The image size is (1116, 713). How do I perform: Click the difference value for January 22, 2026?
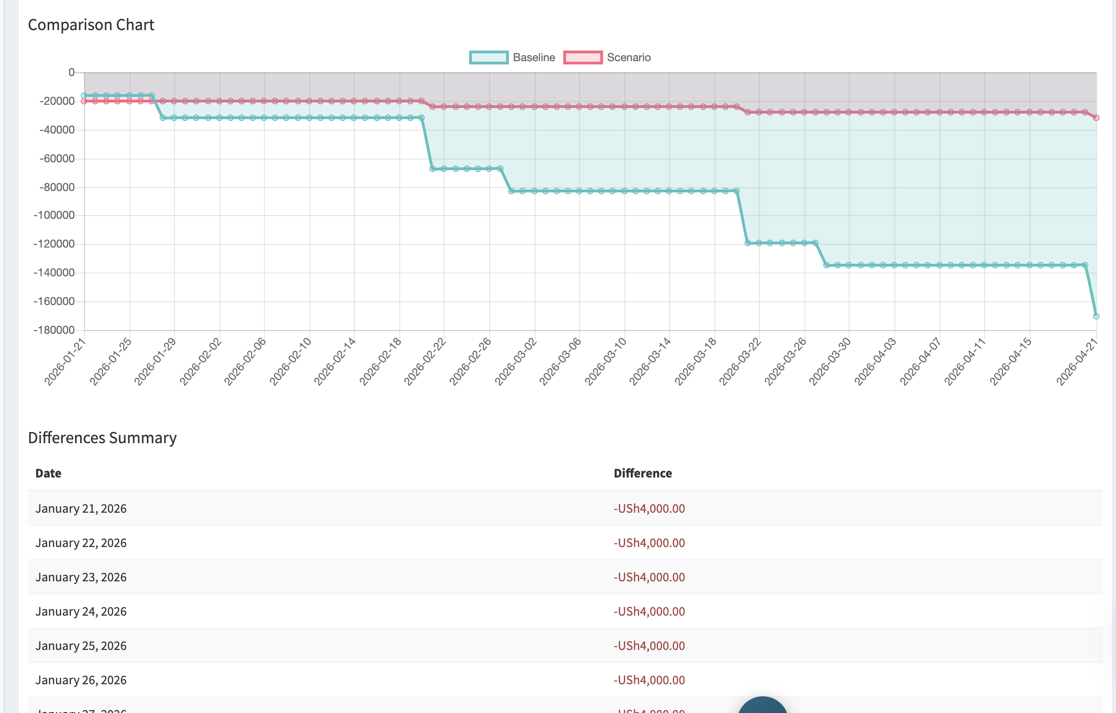tap(649, 543)
